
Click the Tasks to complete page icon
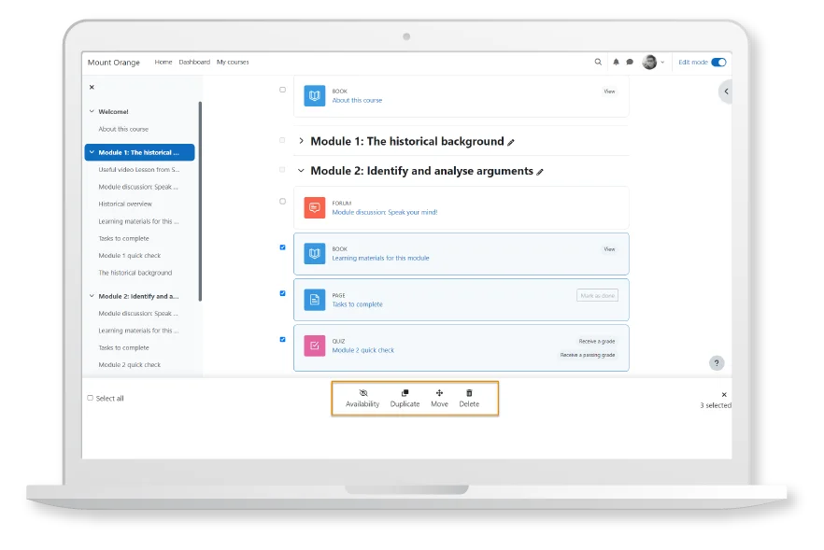[314, 300]
